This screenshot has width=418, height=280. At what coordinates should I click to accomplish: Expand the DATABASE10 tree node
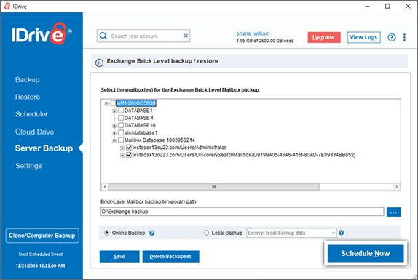114,125
